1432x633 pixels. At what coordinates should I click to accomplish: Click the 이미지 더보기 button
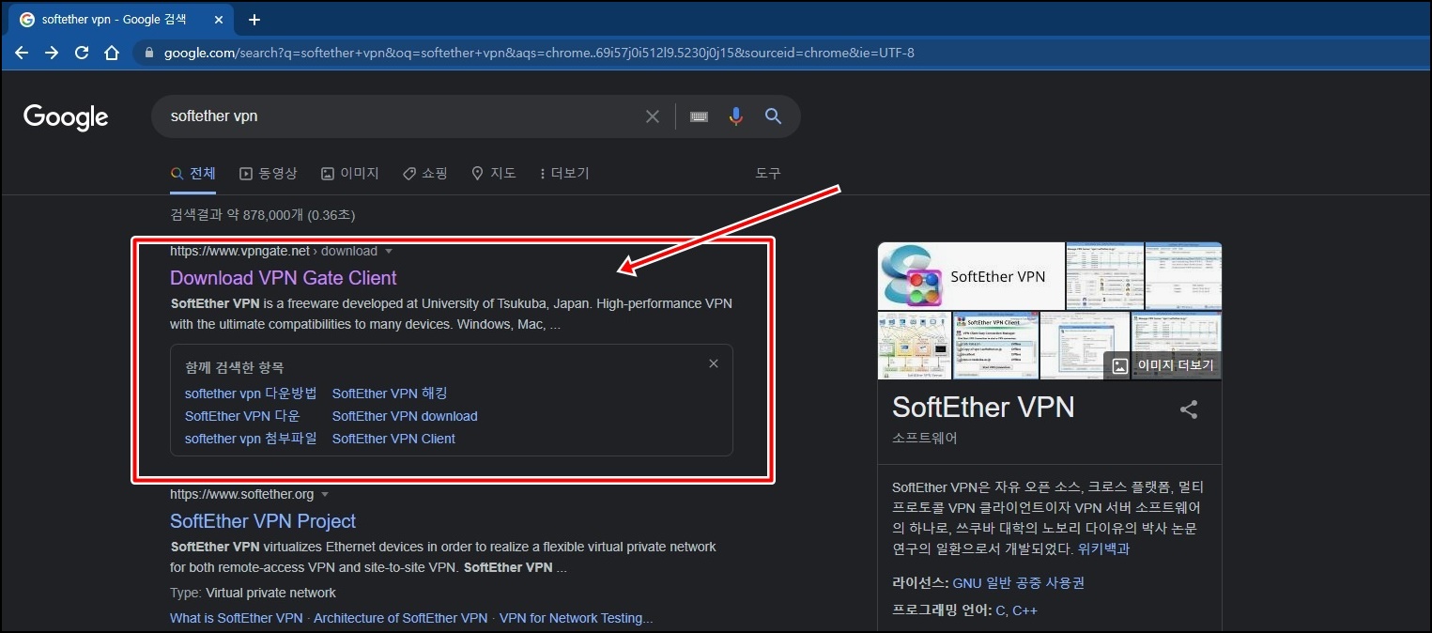pos(1163,366)
